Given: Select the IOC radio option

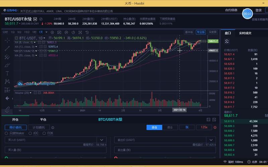Looking at the screenshot, I should click(30, 133).
